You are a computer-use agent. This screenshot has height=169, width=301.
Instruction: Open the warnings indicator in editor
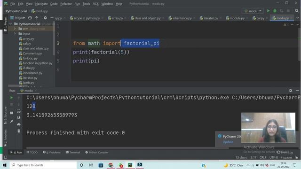[x=286, y=24]
